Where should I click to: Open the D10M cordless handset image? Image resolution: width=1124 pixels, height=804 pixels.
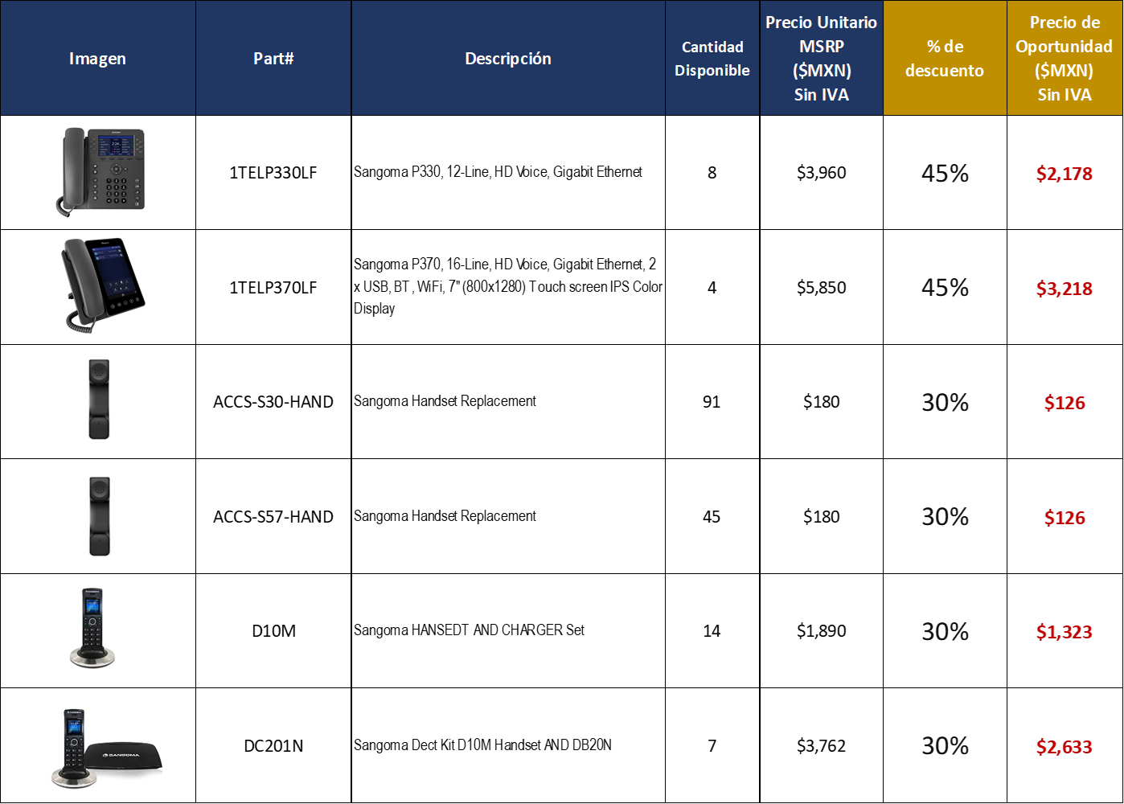[92, 629]
